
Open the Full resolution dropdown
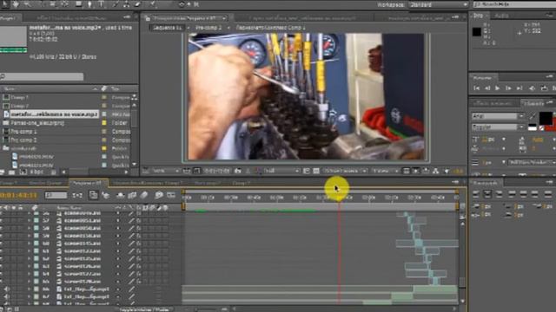pos(281,171)
